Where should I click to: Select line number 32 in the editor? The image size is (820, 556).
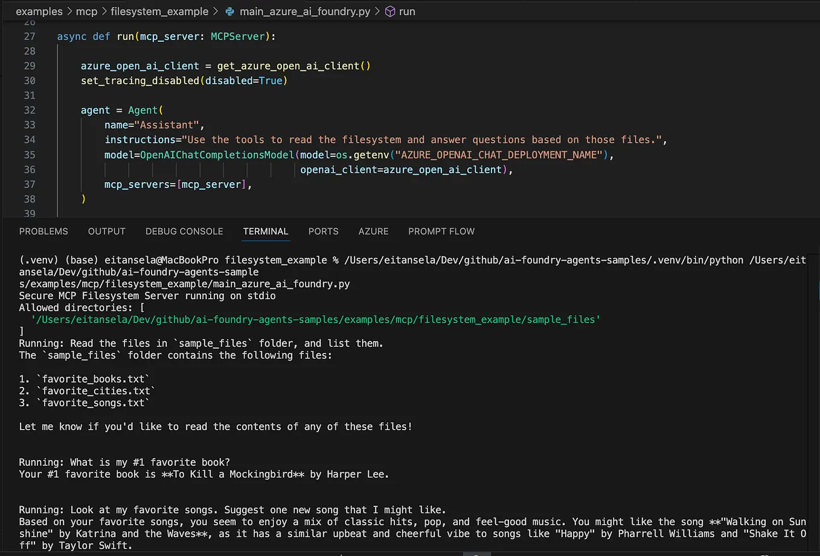click(x=30, y=110)
